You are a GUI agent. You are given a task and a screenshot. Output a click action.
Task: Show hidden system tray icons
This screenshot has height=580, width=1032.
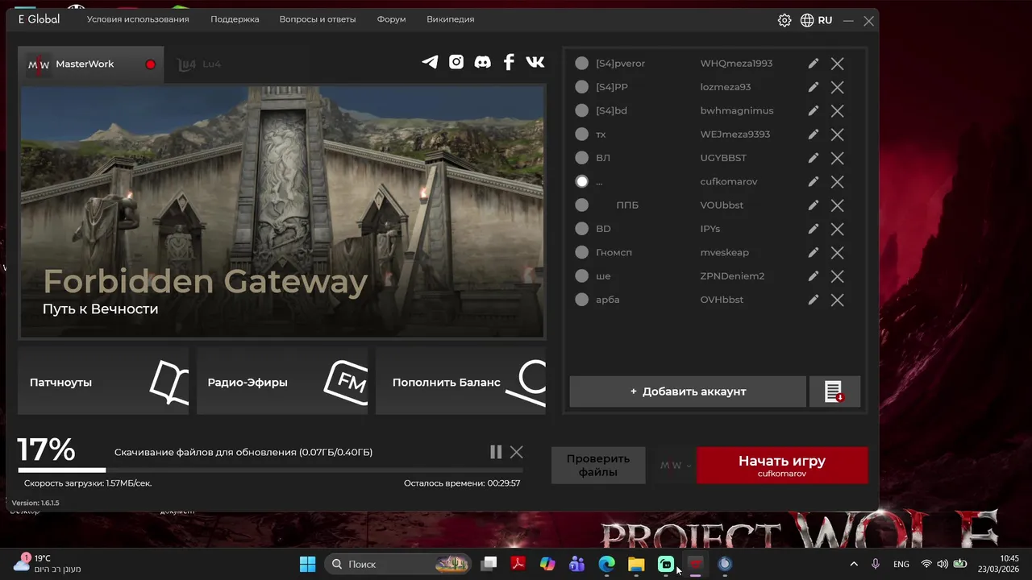point(854,564)
